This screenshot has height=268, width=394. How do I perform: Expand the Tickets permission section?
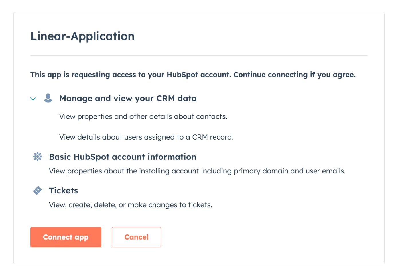64,190
